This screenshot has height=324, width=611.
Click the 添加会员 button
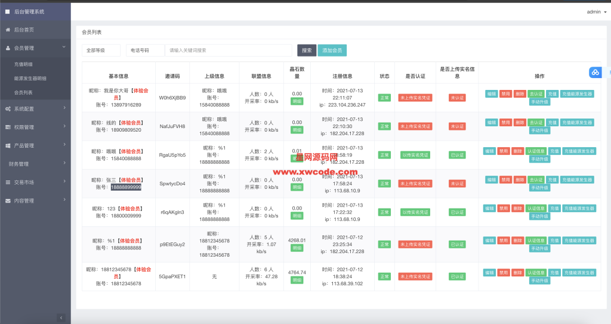coord(332,51)
